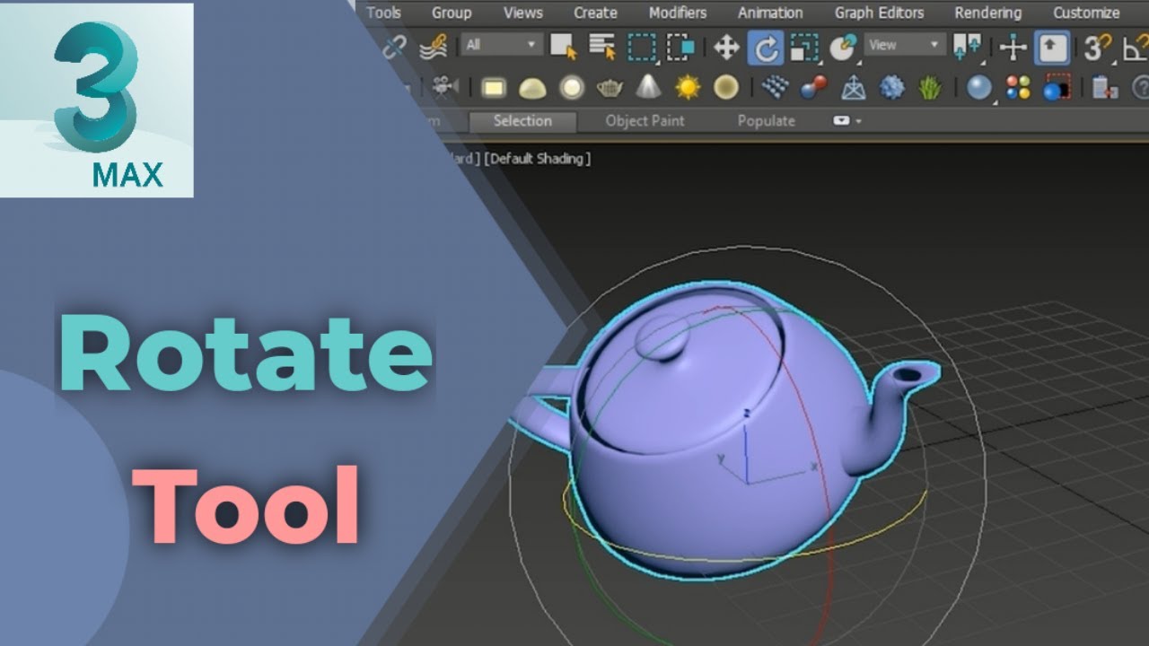
Task: Activate the Select Object tool
Action: tap(564, 47)
